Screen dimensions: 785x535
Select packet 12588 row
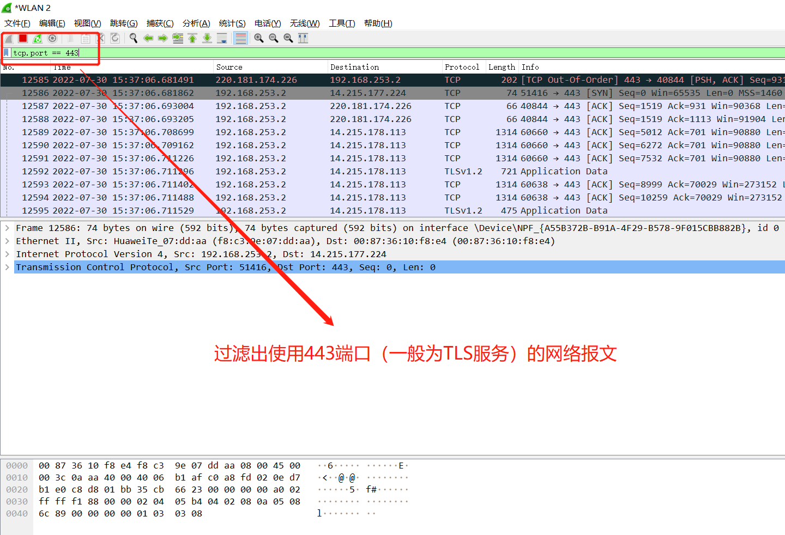tap(392, 119)
